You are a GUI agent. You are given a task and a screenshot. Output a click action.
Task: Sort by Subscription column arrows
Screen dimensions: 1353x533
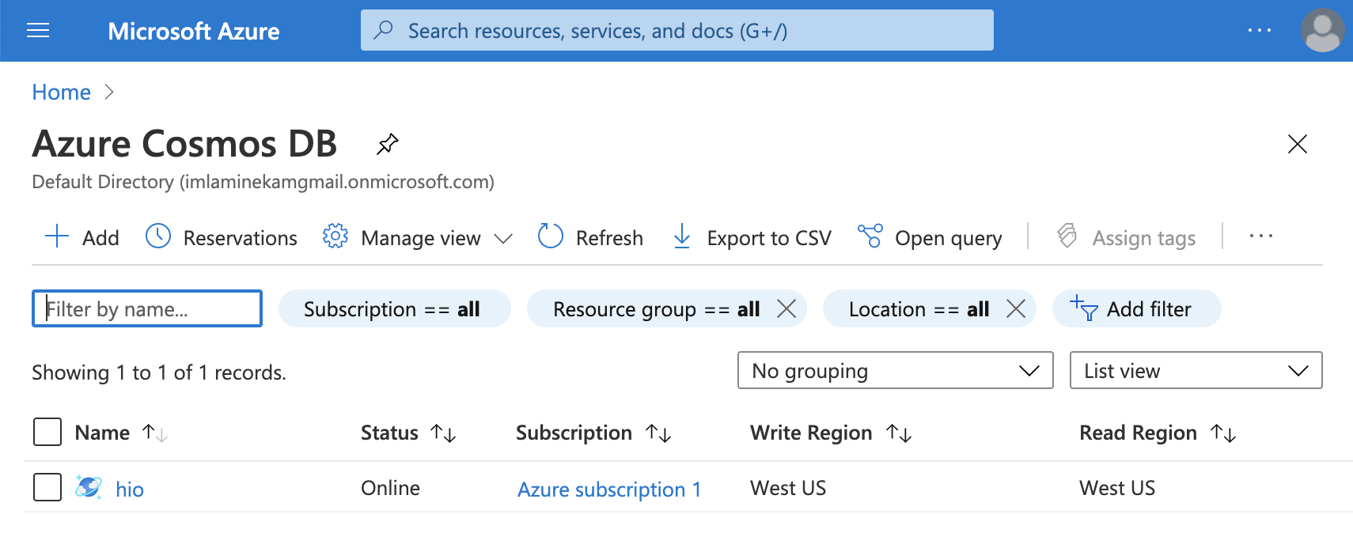coord(658,433)
